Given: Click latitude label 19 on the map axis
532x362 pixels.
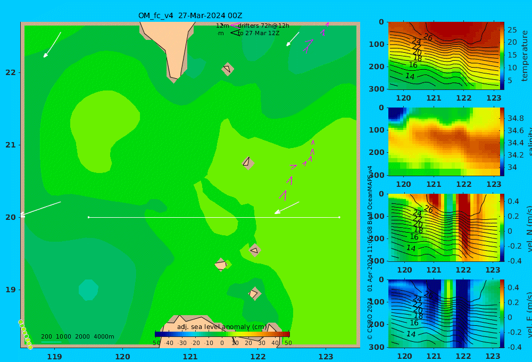Looking at the screenshot, I should (x=10, y=290).
